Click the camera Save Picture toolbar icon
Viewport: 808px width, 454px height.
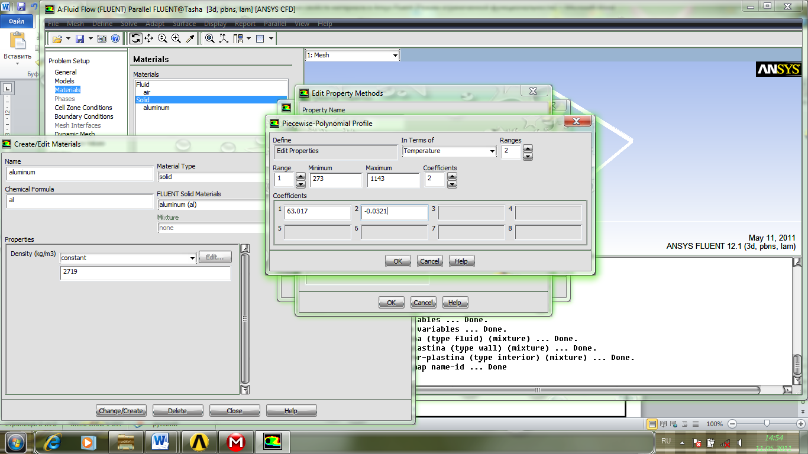point(102,38)
